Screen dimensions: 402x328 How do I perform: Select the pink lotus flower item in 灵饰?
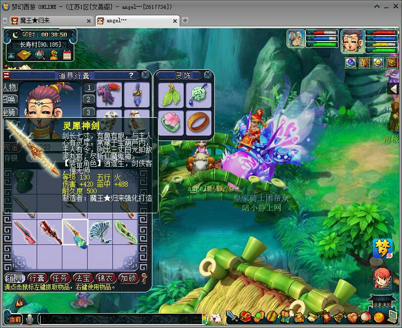click(x=171, y=123)
